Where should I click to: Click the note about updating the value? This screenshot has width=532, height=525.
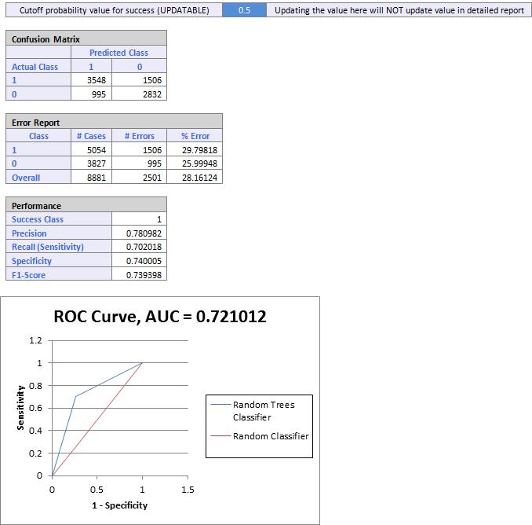(399, 10)
